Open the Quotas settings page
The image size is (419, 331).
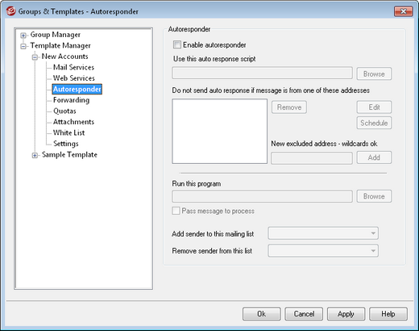point(64,111)
